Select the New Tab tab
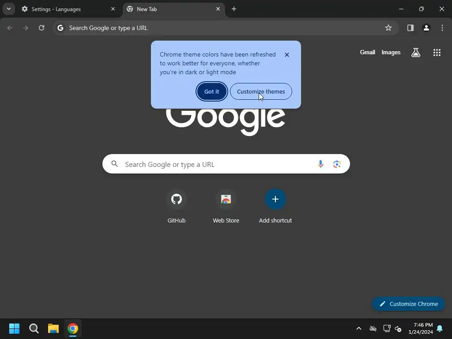 click(174, 9)
